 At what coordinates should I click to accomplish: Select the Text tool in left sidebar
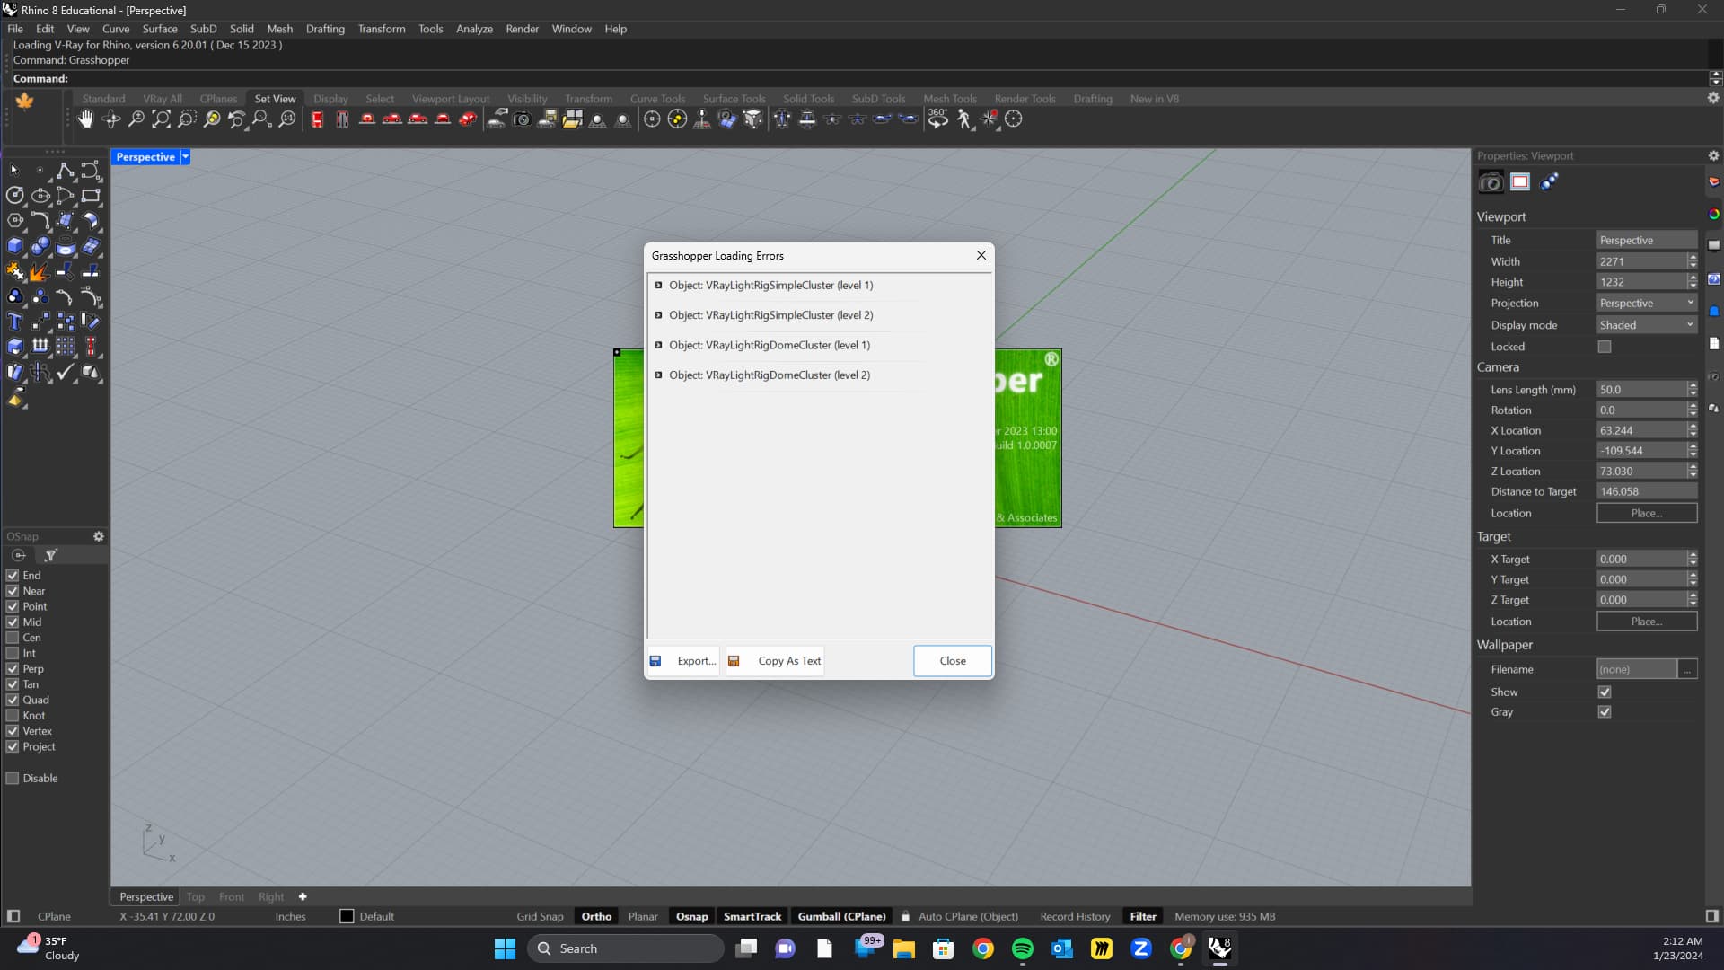[14, 322]
